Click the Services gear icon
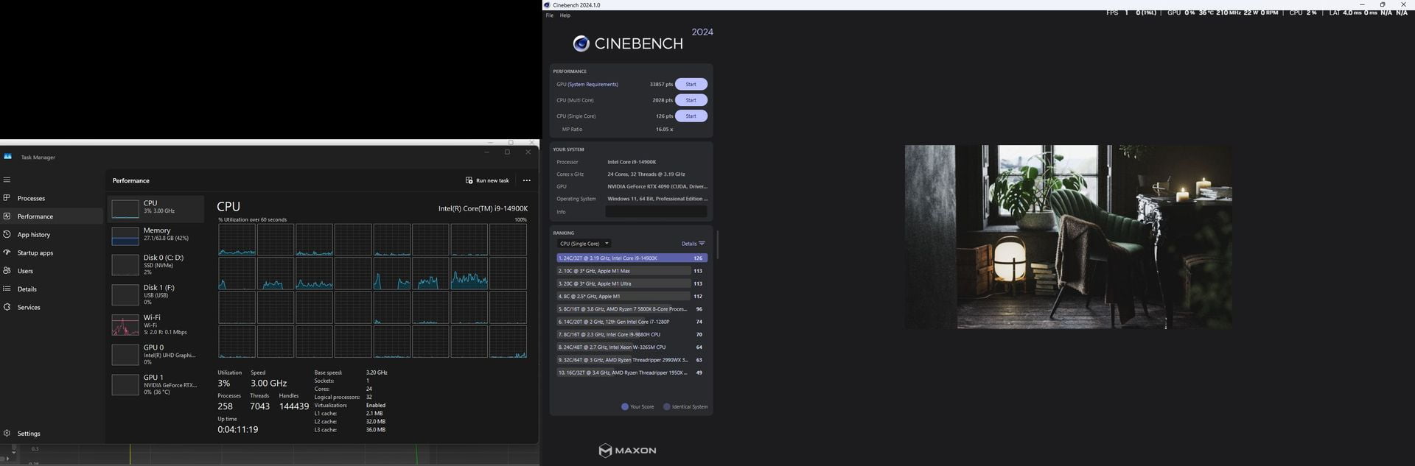The image size is (1415, 466). 7,307
